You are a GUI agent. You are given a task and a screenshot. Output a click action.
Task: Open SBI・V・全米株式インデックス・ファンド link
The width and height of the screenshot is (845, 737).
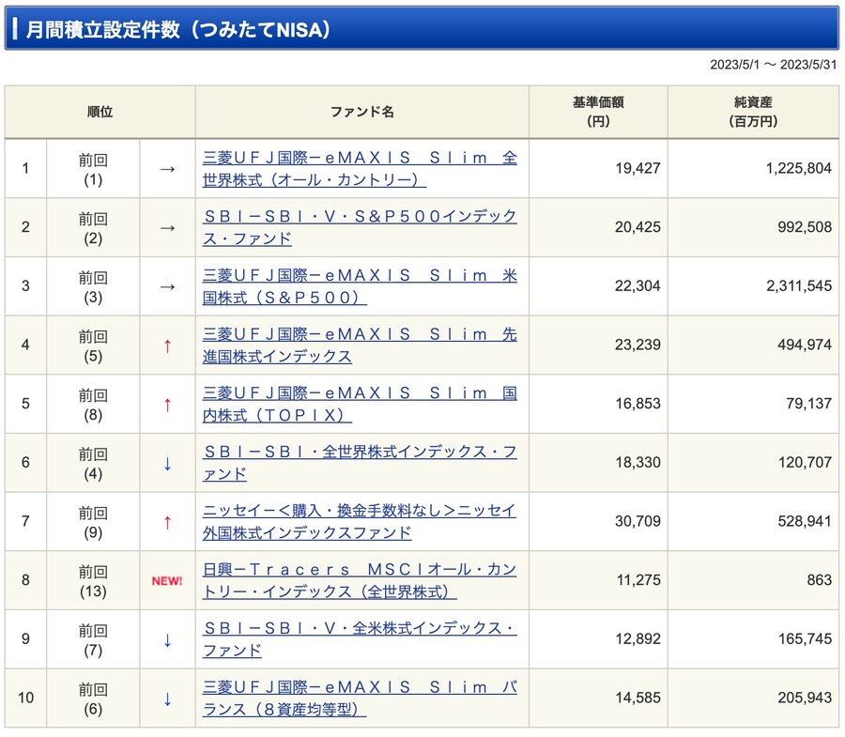360,639
